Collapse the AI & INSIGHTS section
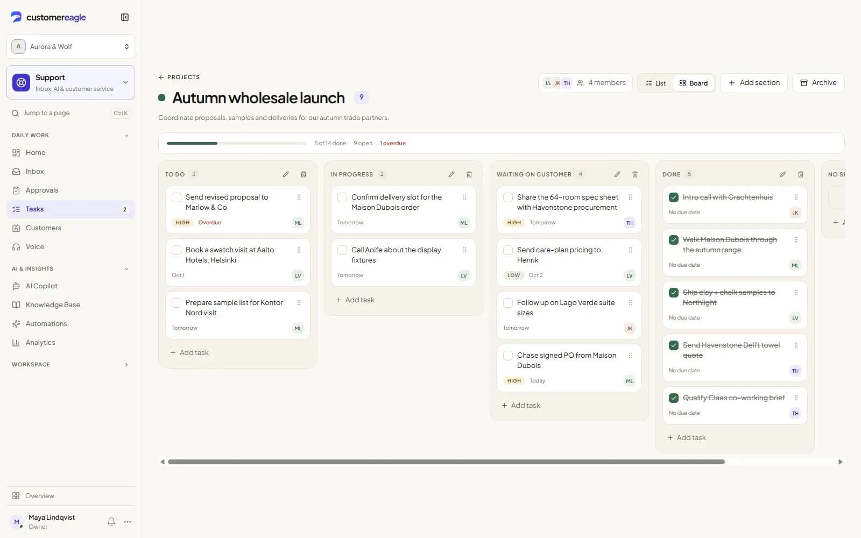861x538 pixels. click(70, 269)
